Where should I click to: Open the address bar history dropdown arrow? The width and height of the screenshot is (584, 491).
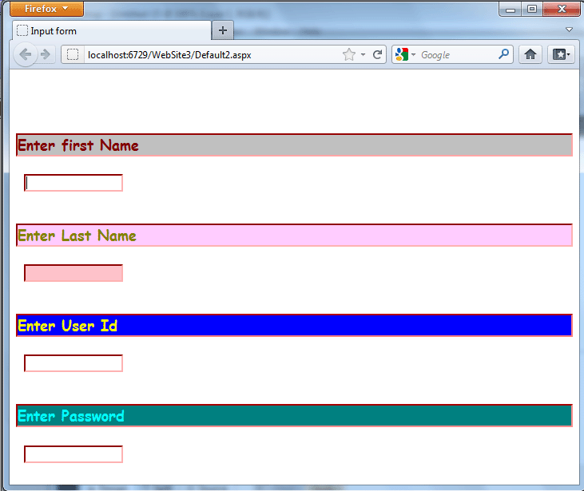pos(364,55)
